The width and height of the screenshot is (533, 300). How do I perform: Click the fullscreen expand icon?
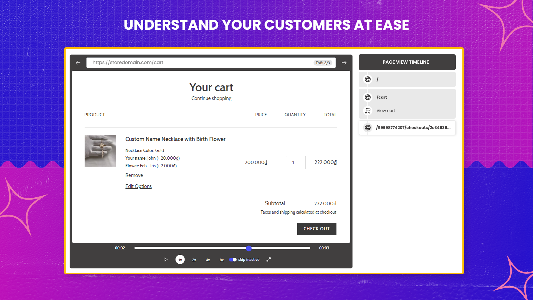268,259
